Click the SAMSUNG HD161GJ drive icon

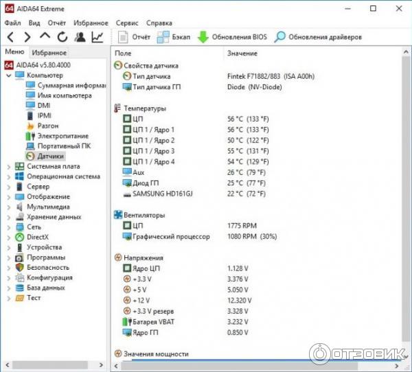[x=127, y=194]
